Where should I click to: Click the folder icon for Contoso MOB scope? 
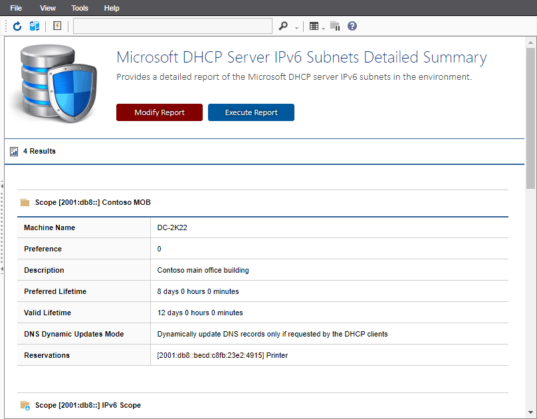click(25, 202)
